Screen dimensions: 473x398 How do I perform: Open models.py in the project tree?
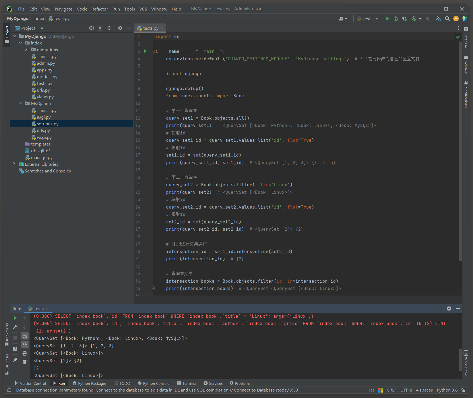pos(47,77)
